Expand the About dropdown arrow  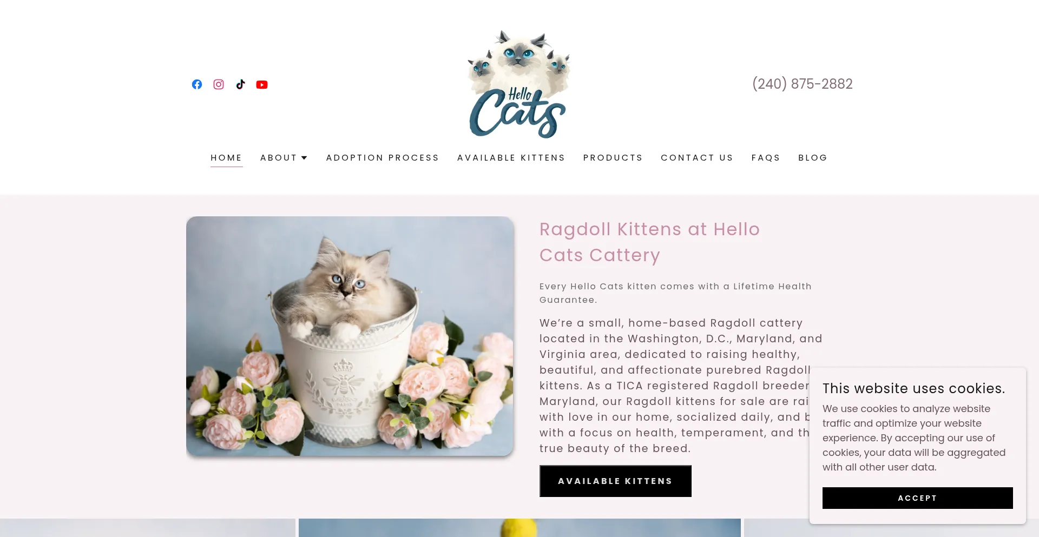[x=304, y=158]
